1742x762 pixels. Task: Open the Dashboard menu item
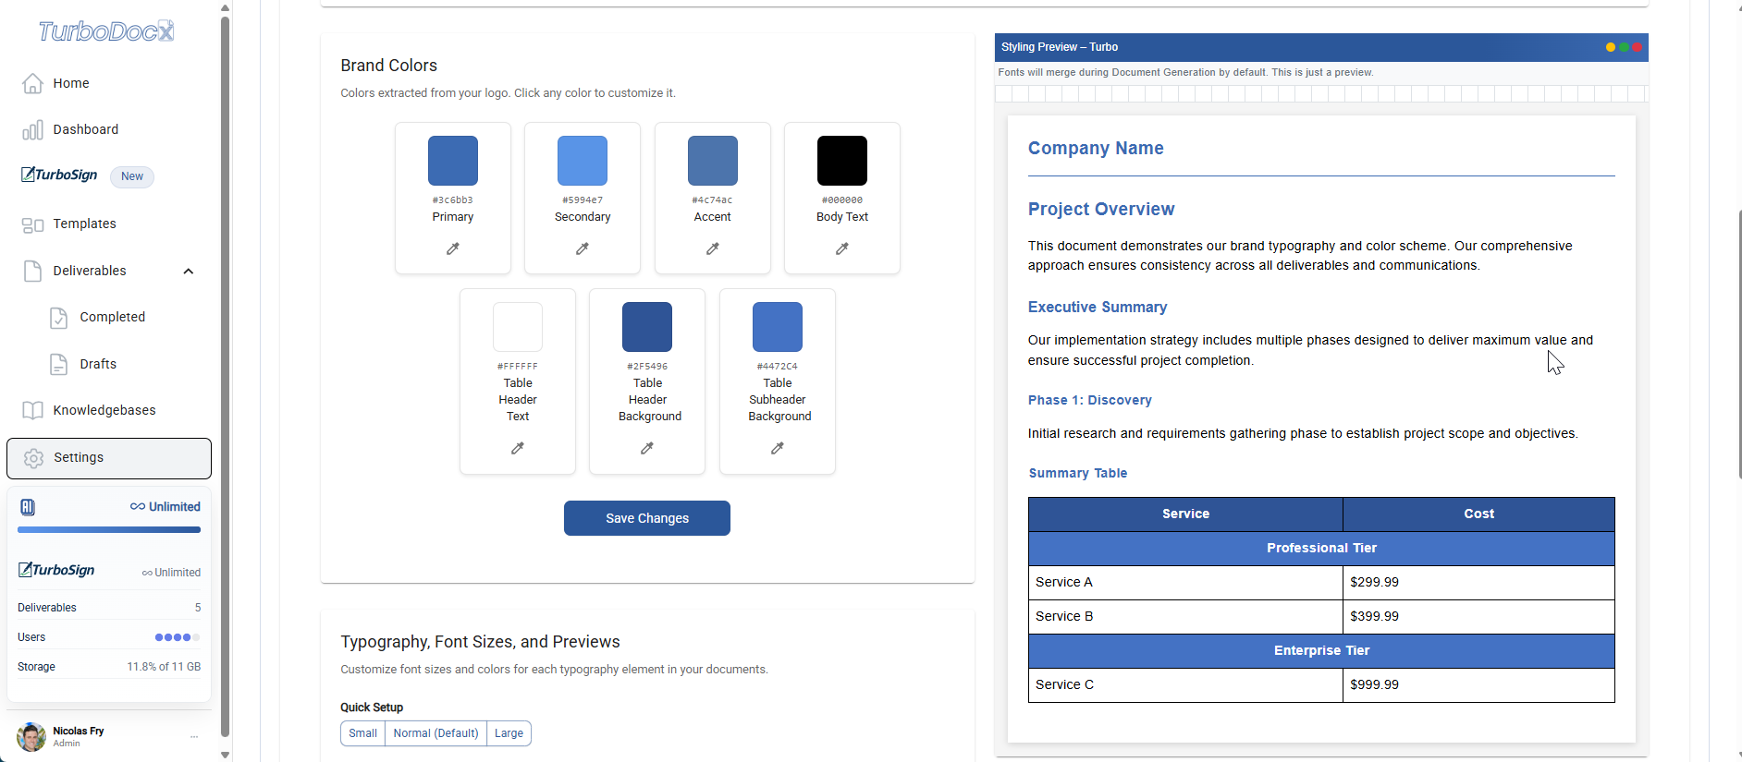86,130
